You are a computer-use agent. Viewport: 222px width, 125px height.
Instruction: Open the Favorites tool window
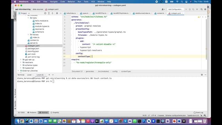[15, 105]
